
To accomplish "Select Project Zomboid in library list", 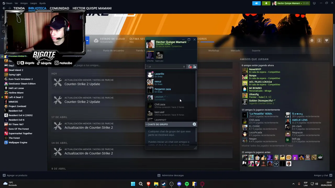I will [x=17, y=106].
